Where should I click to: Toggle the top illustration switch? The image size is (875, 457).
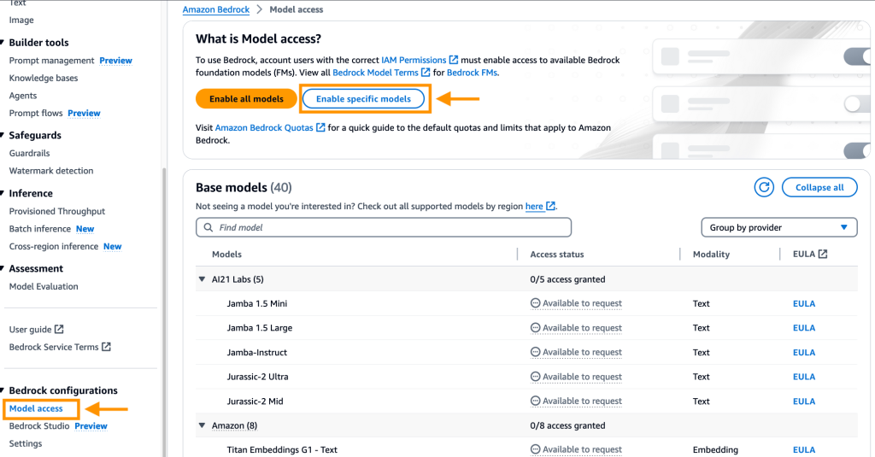(x=857, y=57)
